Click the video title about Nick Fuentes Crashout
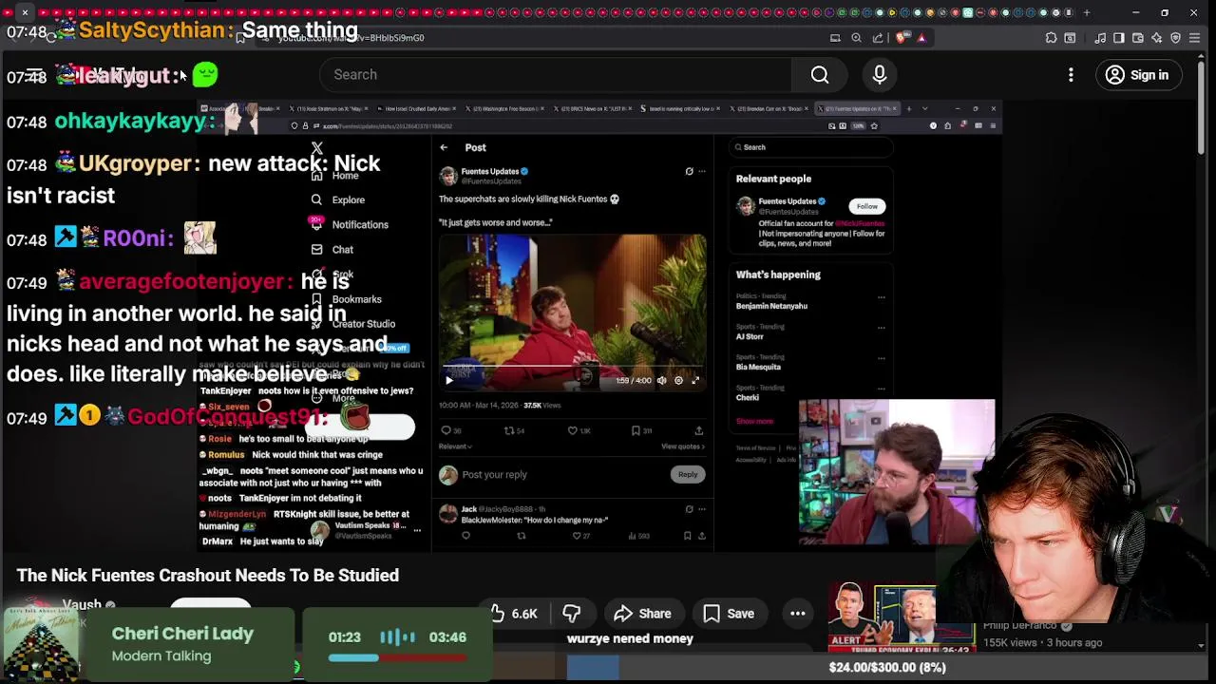Screen dimensions: 1216x684 (208, 576)
